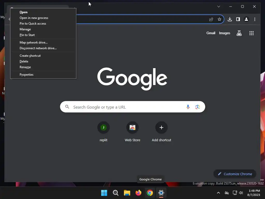This screenshot has height=199, width=265.
Task: Open Images link
Action: [x=224, y=33]
